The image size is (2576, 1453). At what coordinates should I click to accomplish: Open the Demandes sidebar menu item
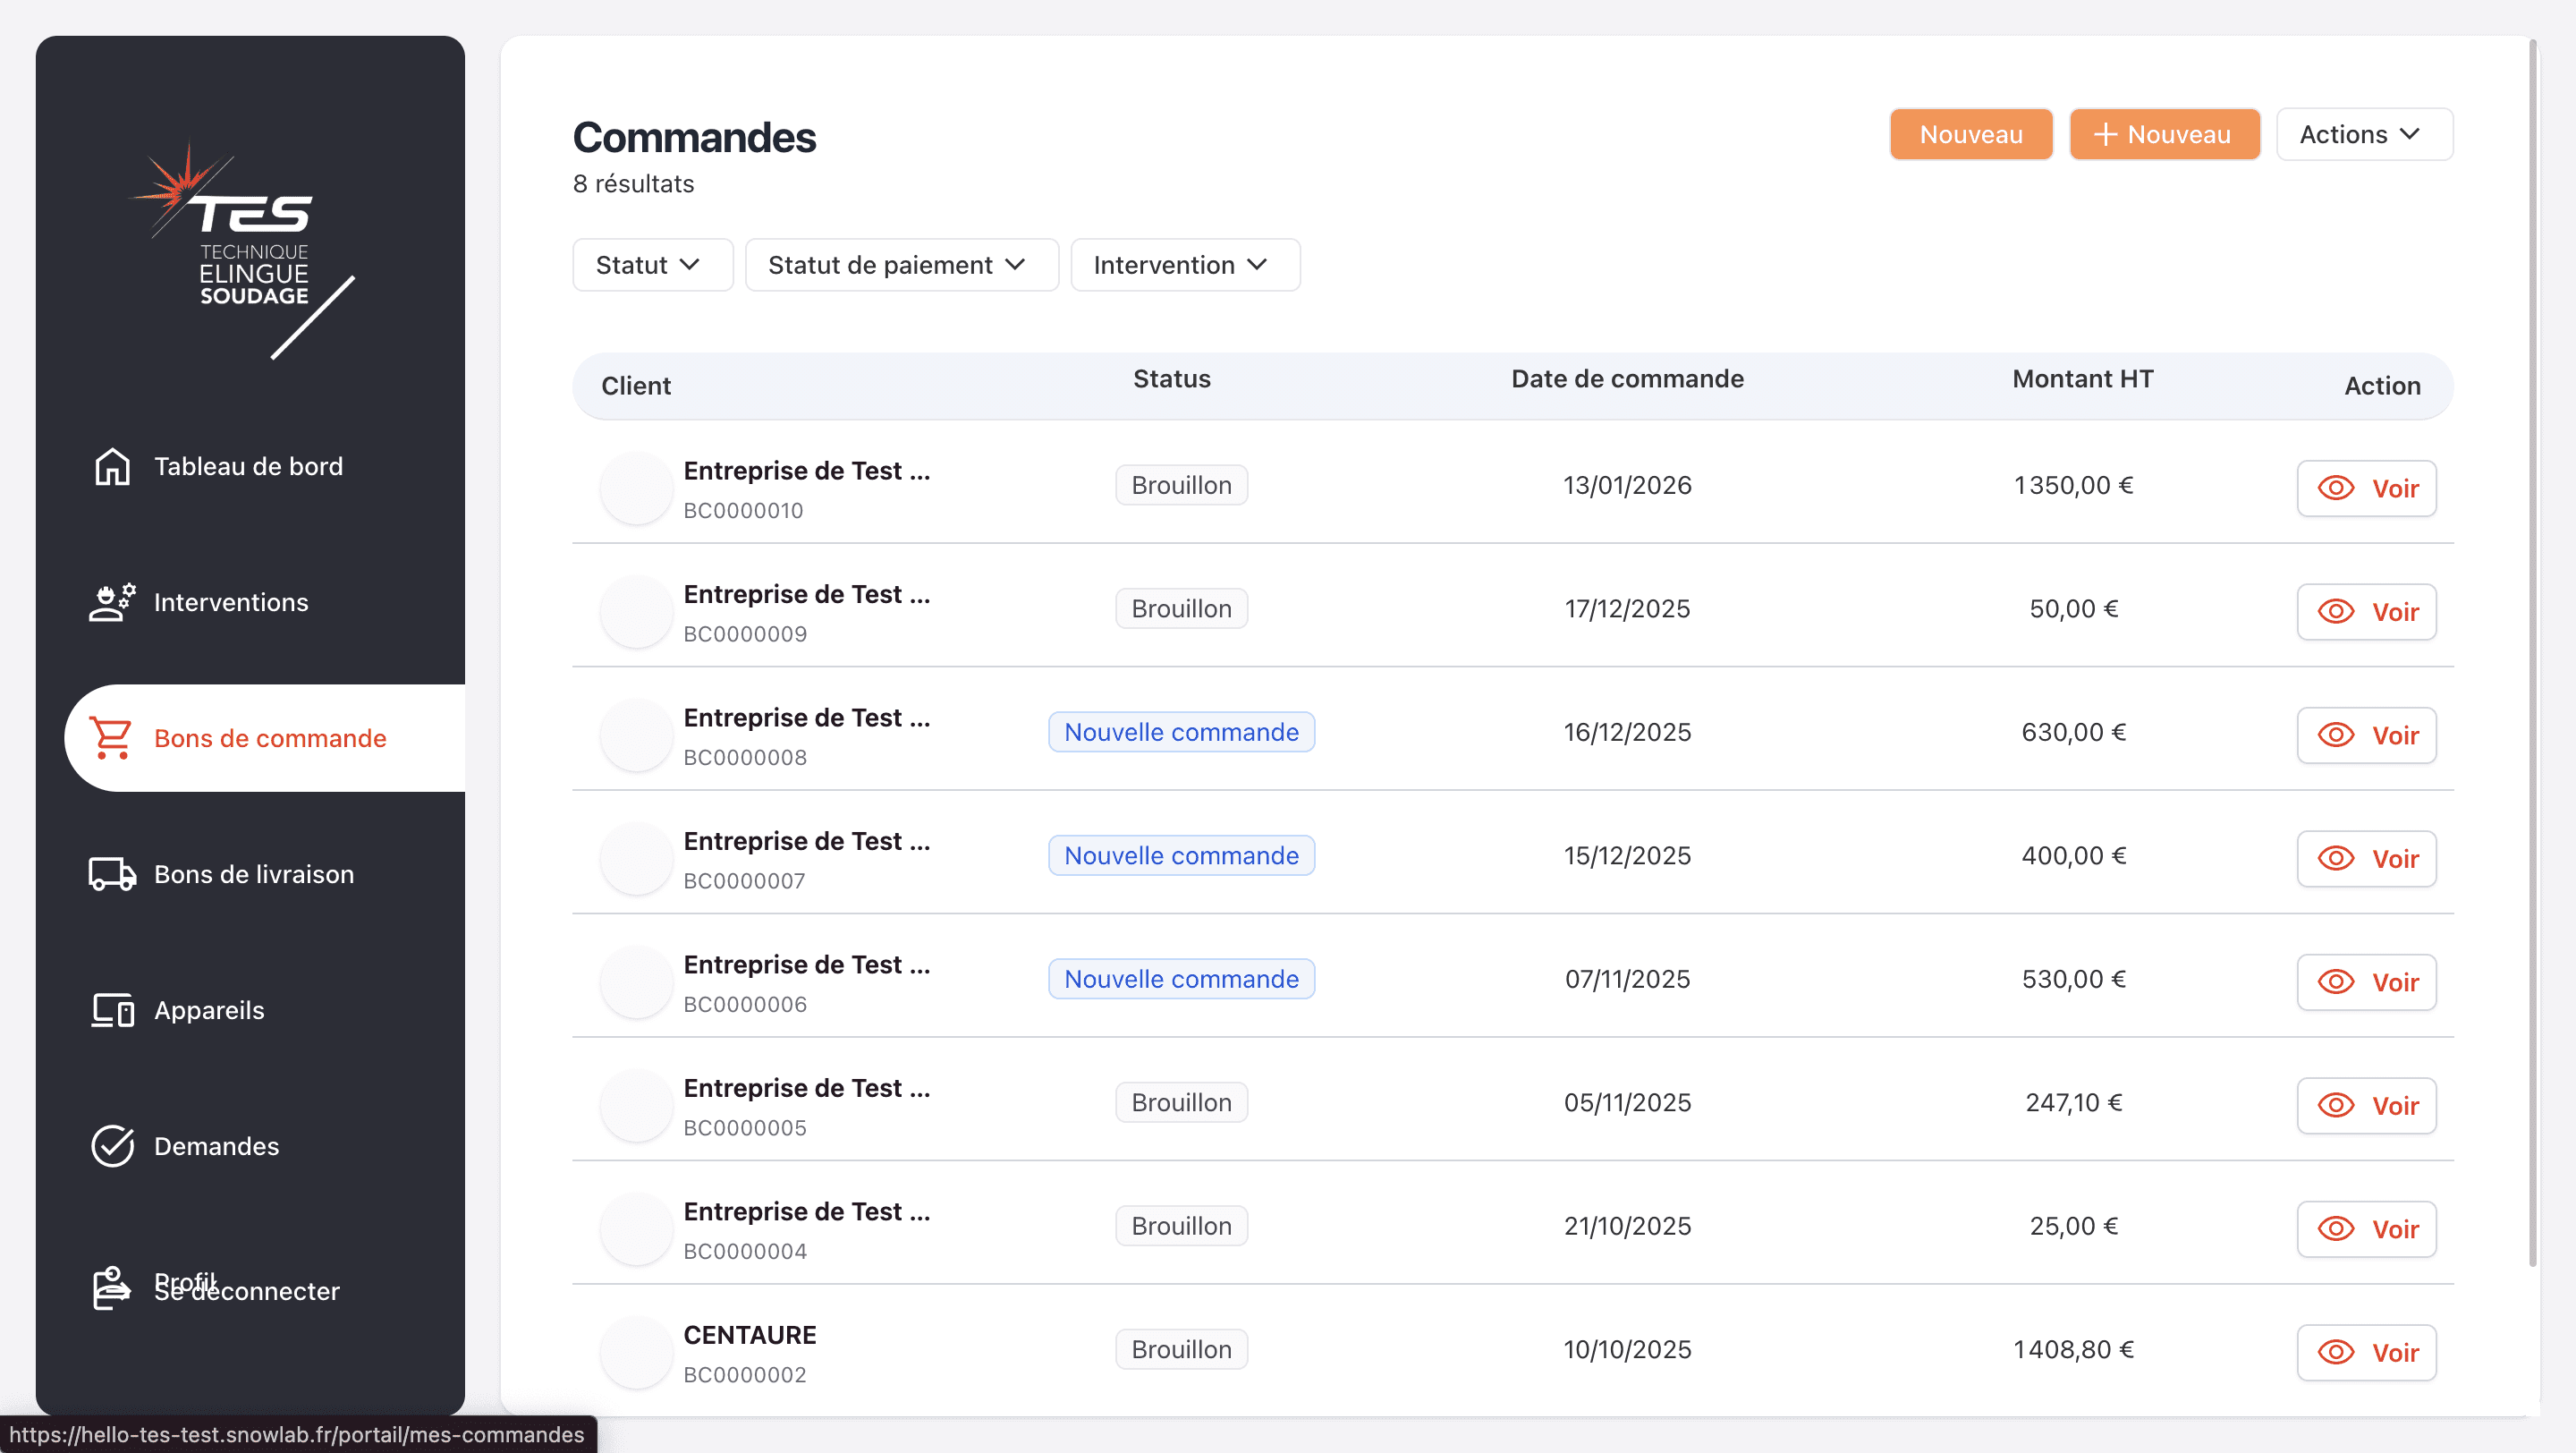216,1146
